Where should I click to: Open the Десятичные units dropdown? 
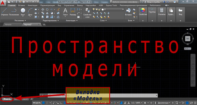(x=164, y=103)
